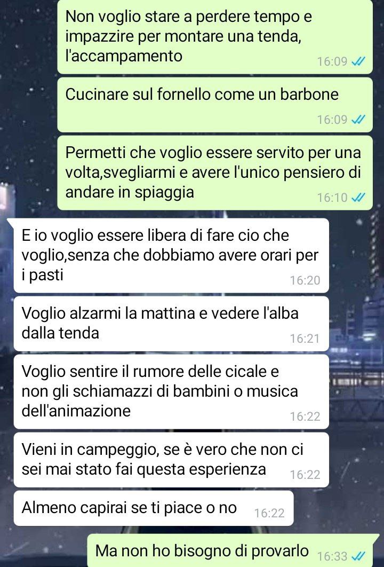Tap the read ticks on the 16:33 message

pyautogui.click(x=358, y=556)
